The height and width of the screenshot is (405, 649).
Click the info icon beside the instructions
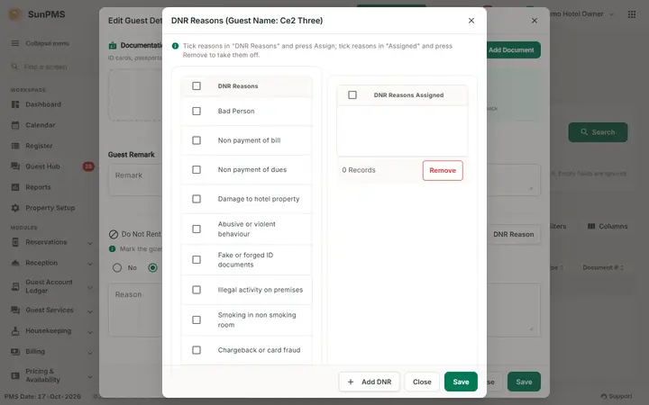click(175, 46)
